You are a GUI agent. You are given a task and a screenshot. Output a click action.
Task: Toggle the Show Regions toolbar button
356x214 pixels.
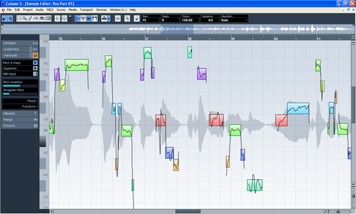coord(89,18)
